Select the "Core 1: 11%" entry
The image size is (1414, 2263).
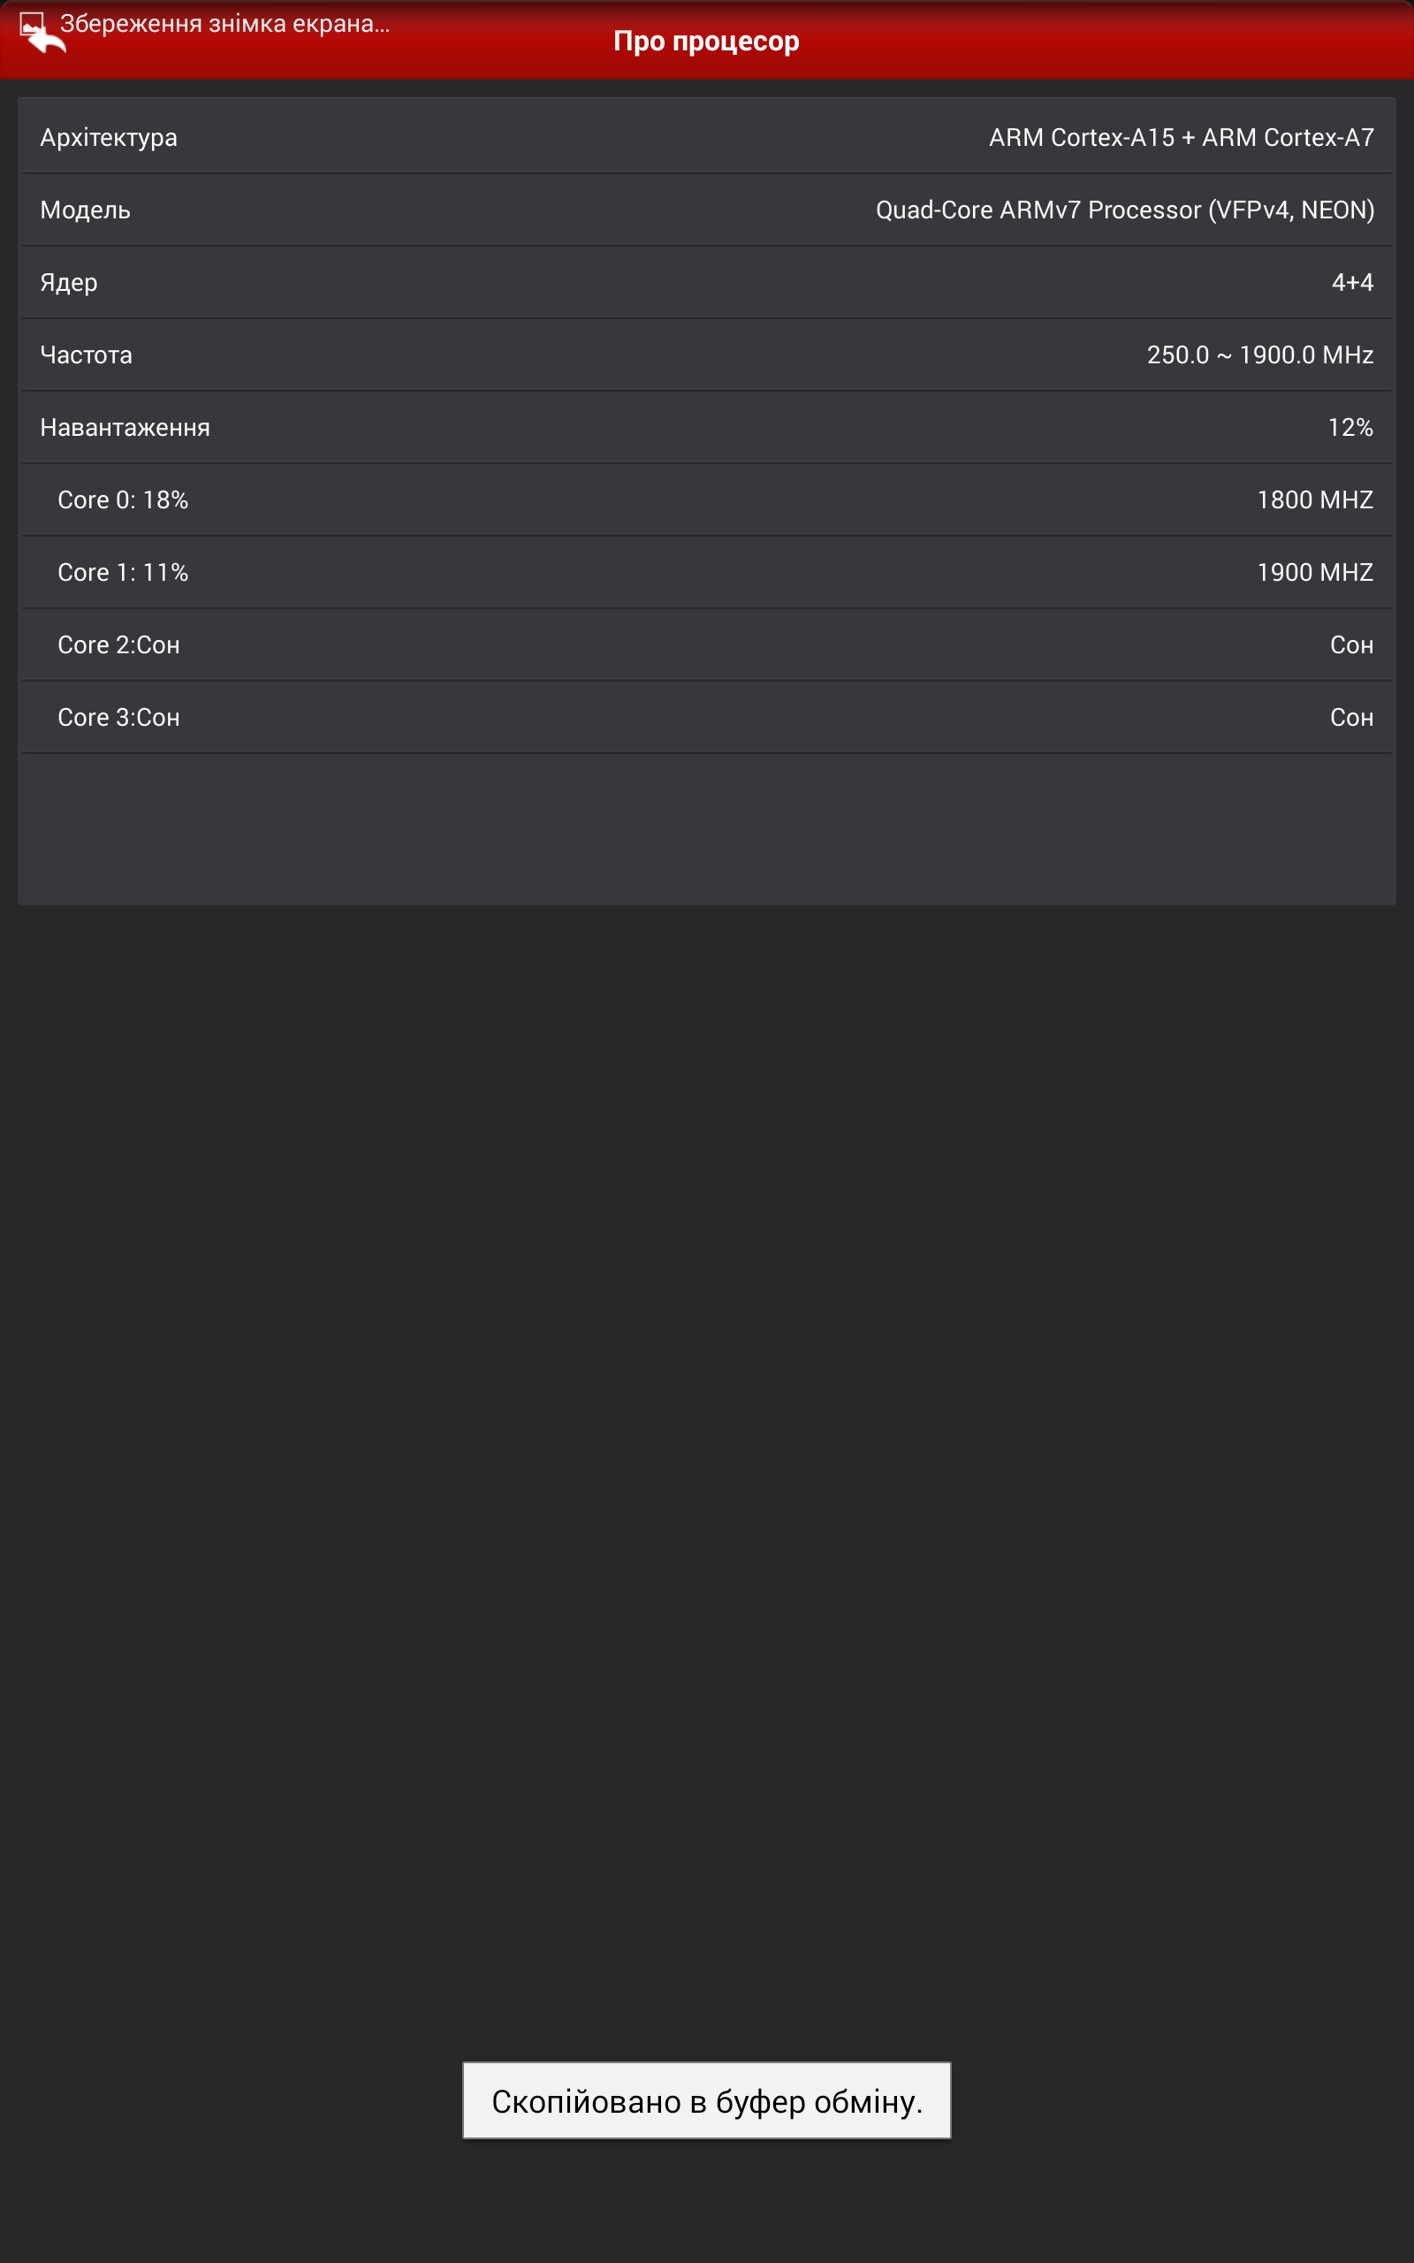123,572
